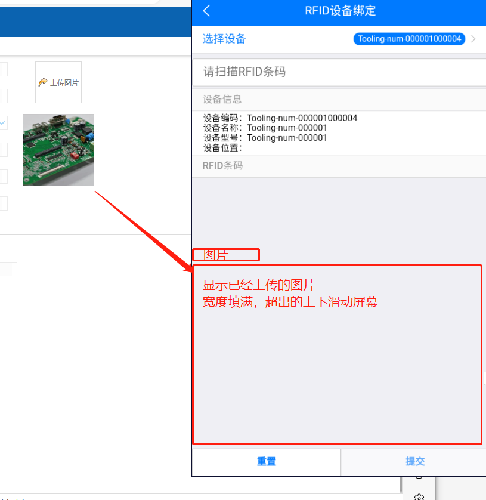Select the 设备型号 info line
Viewport: 486px width, 500px height.
(x=265, y=138)
